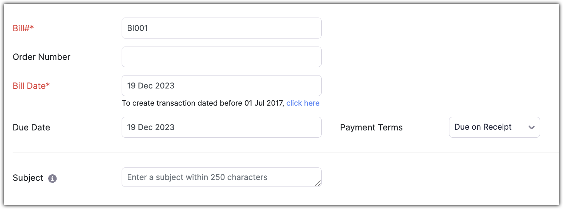
Task: Click into the Subject text area
Action: [x=221, y=177]
